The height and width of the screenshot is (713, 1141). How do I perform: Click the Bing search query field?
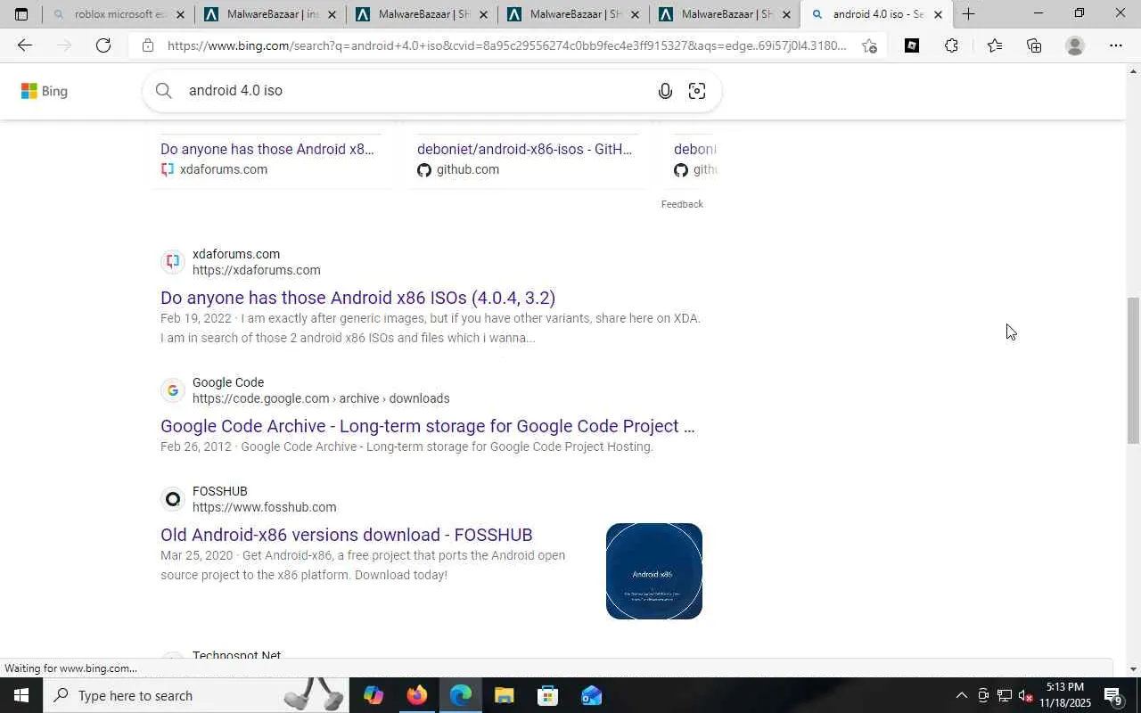pyautogui.click(x=415, y=91)
